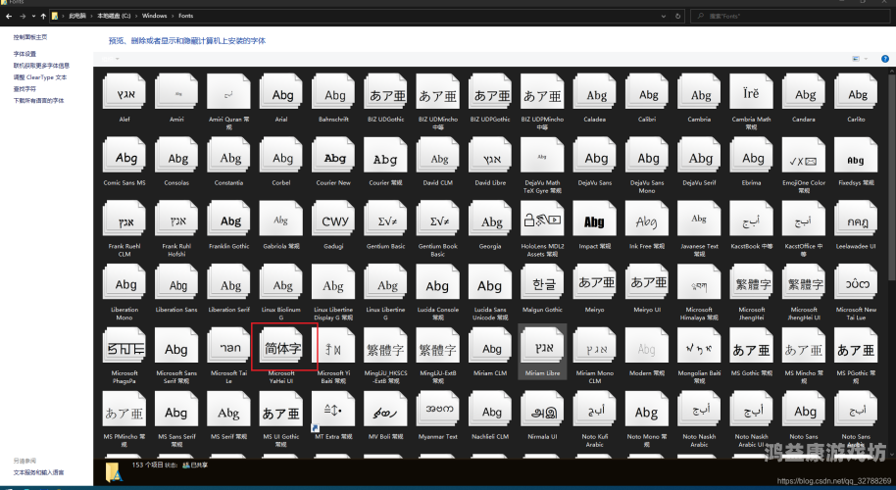
Task: Click the Windows breadcrumb in address bar
Action: click(x=154, y=16)
